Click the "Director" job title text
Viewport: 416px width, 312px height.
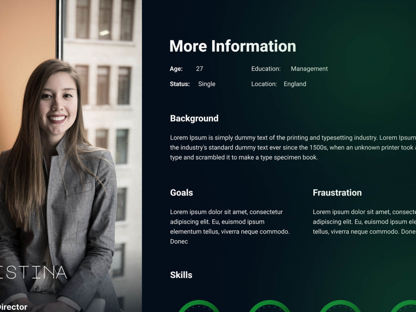[x=14, y=307]
